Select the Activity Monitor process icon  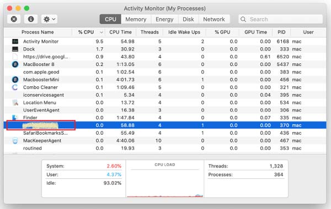15,41
